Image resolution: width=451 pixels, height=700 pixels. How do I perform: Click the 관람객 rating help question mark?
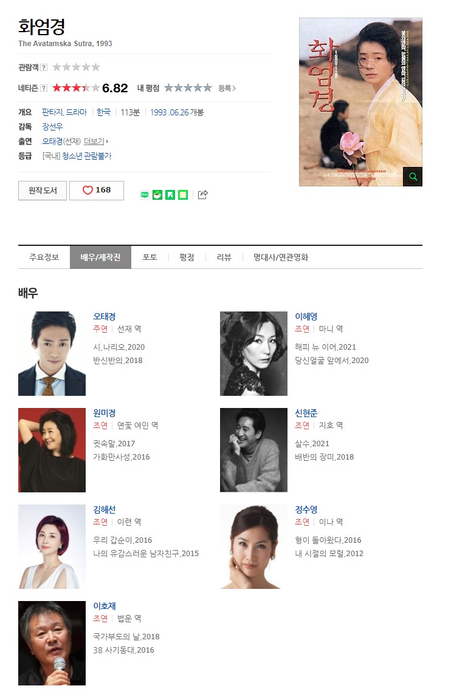click(44, 67)
